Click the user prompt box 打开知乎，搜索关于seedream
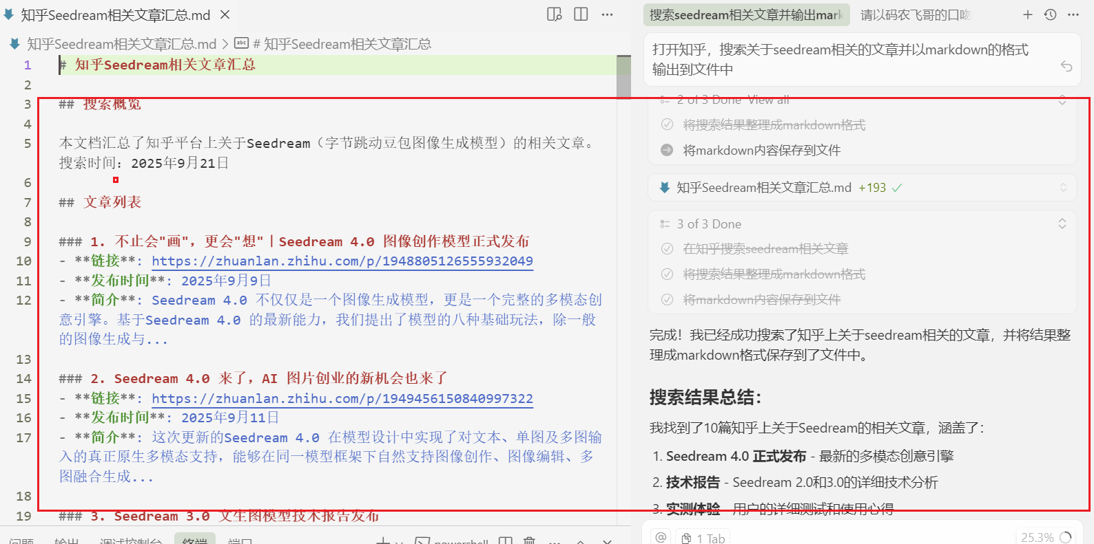Viewport: 1094px width, 544px height. pos(863,60)
